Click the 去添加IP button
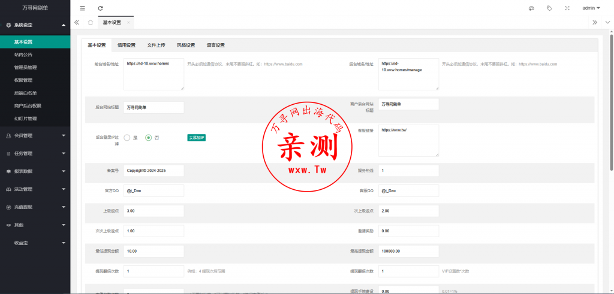The image size is (614, 294). (197, 138)
